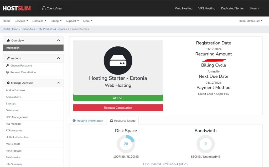The height and width of the screenshot is (167, 269).
Task: Open Databases in Manage Account
Action: 33,110
